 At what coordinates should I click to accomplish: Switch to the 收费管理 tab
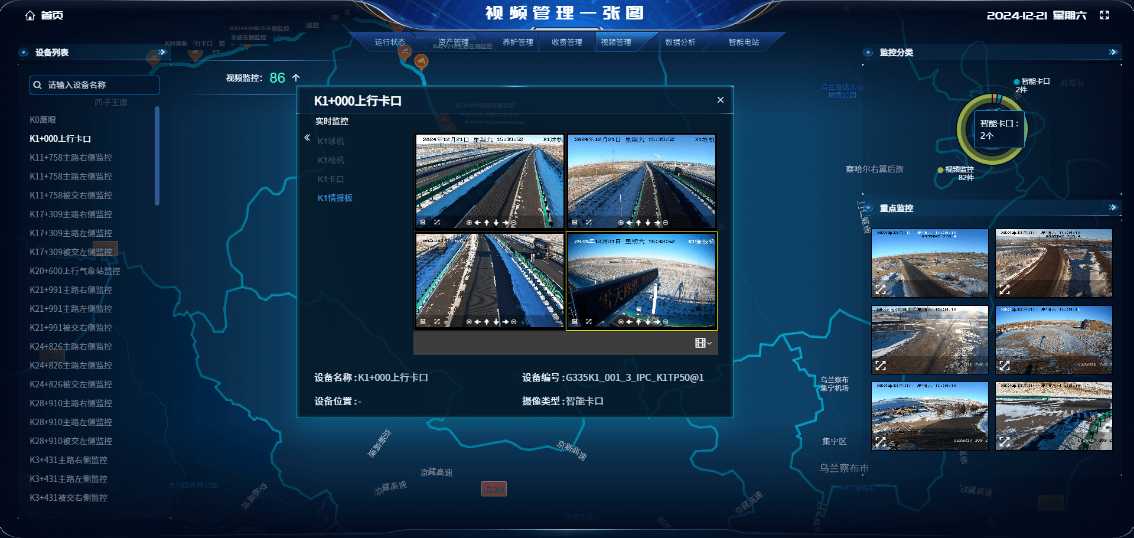566,43
